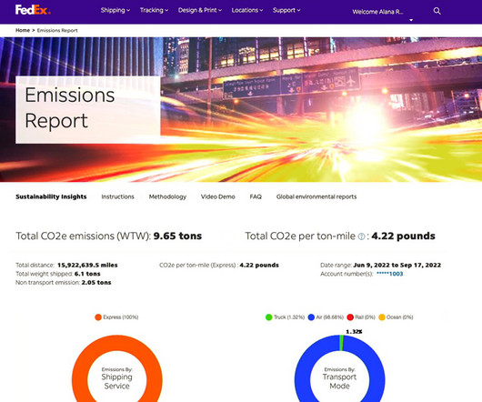Screen dimensions: 482x402
Task: Open account number *****1003 link
Action: [389, 274]
